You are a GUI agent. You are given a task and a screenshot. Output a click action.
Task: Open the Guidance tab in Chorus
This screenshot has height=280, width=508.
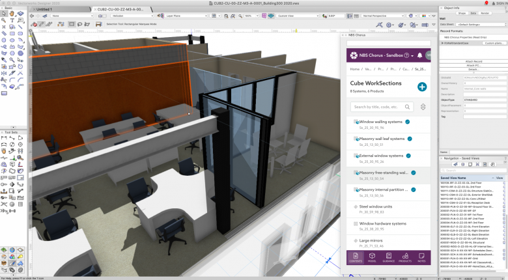point(389,257)
